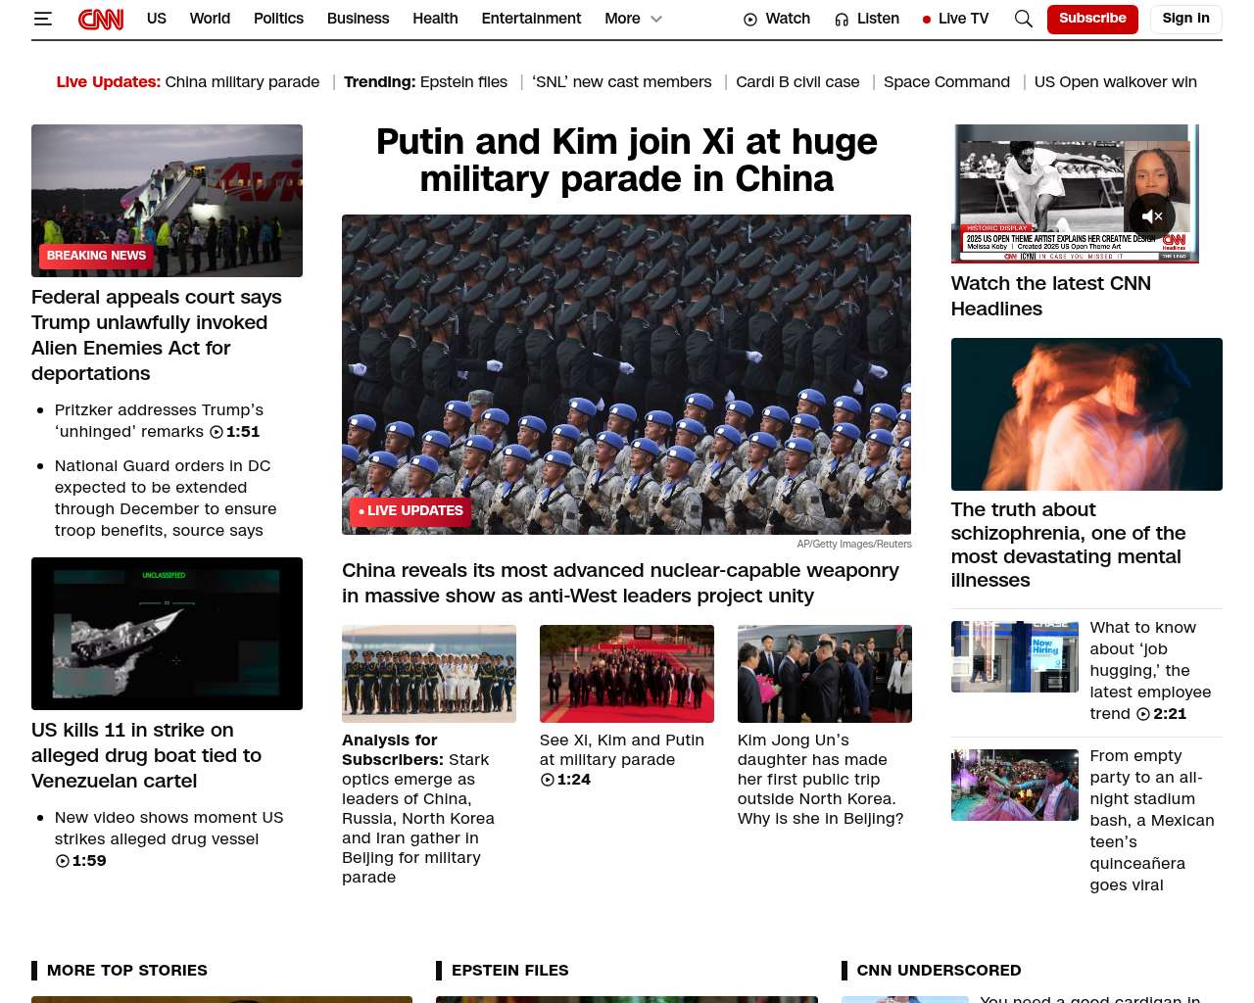The width and height of the screenshot is (1254, 1003).
Task: Open Analysis for Subscribers article thumbnail
Action: pyautogui.click(x=429, y=674)
